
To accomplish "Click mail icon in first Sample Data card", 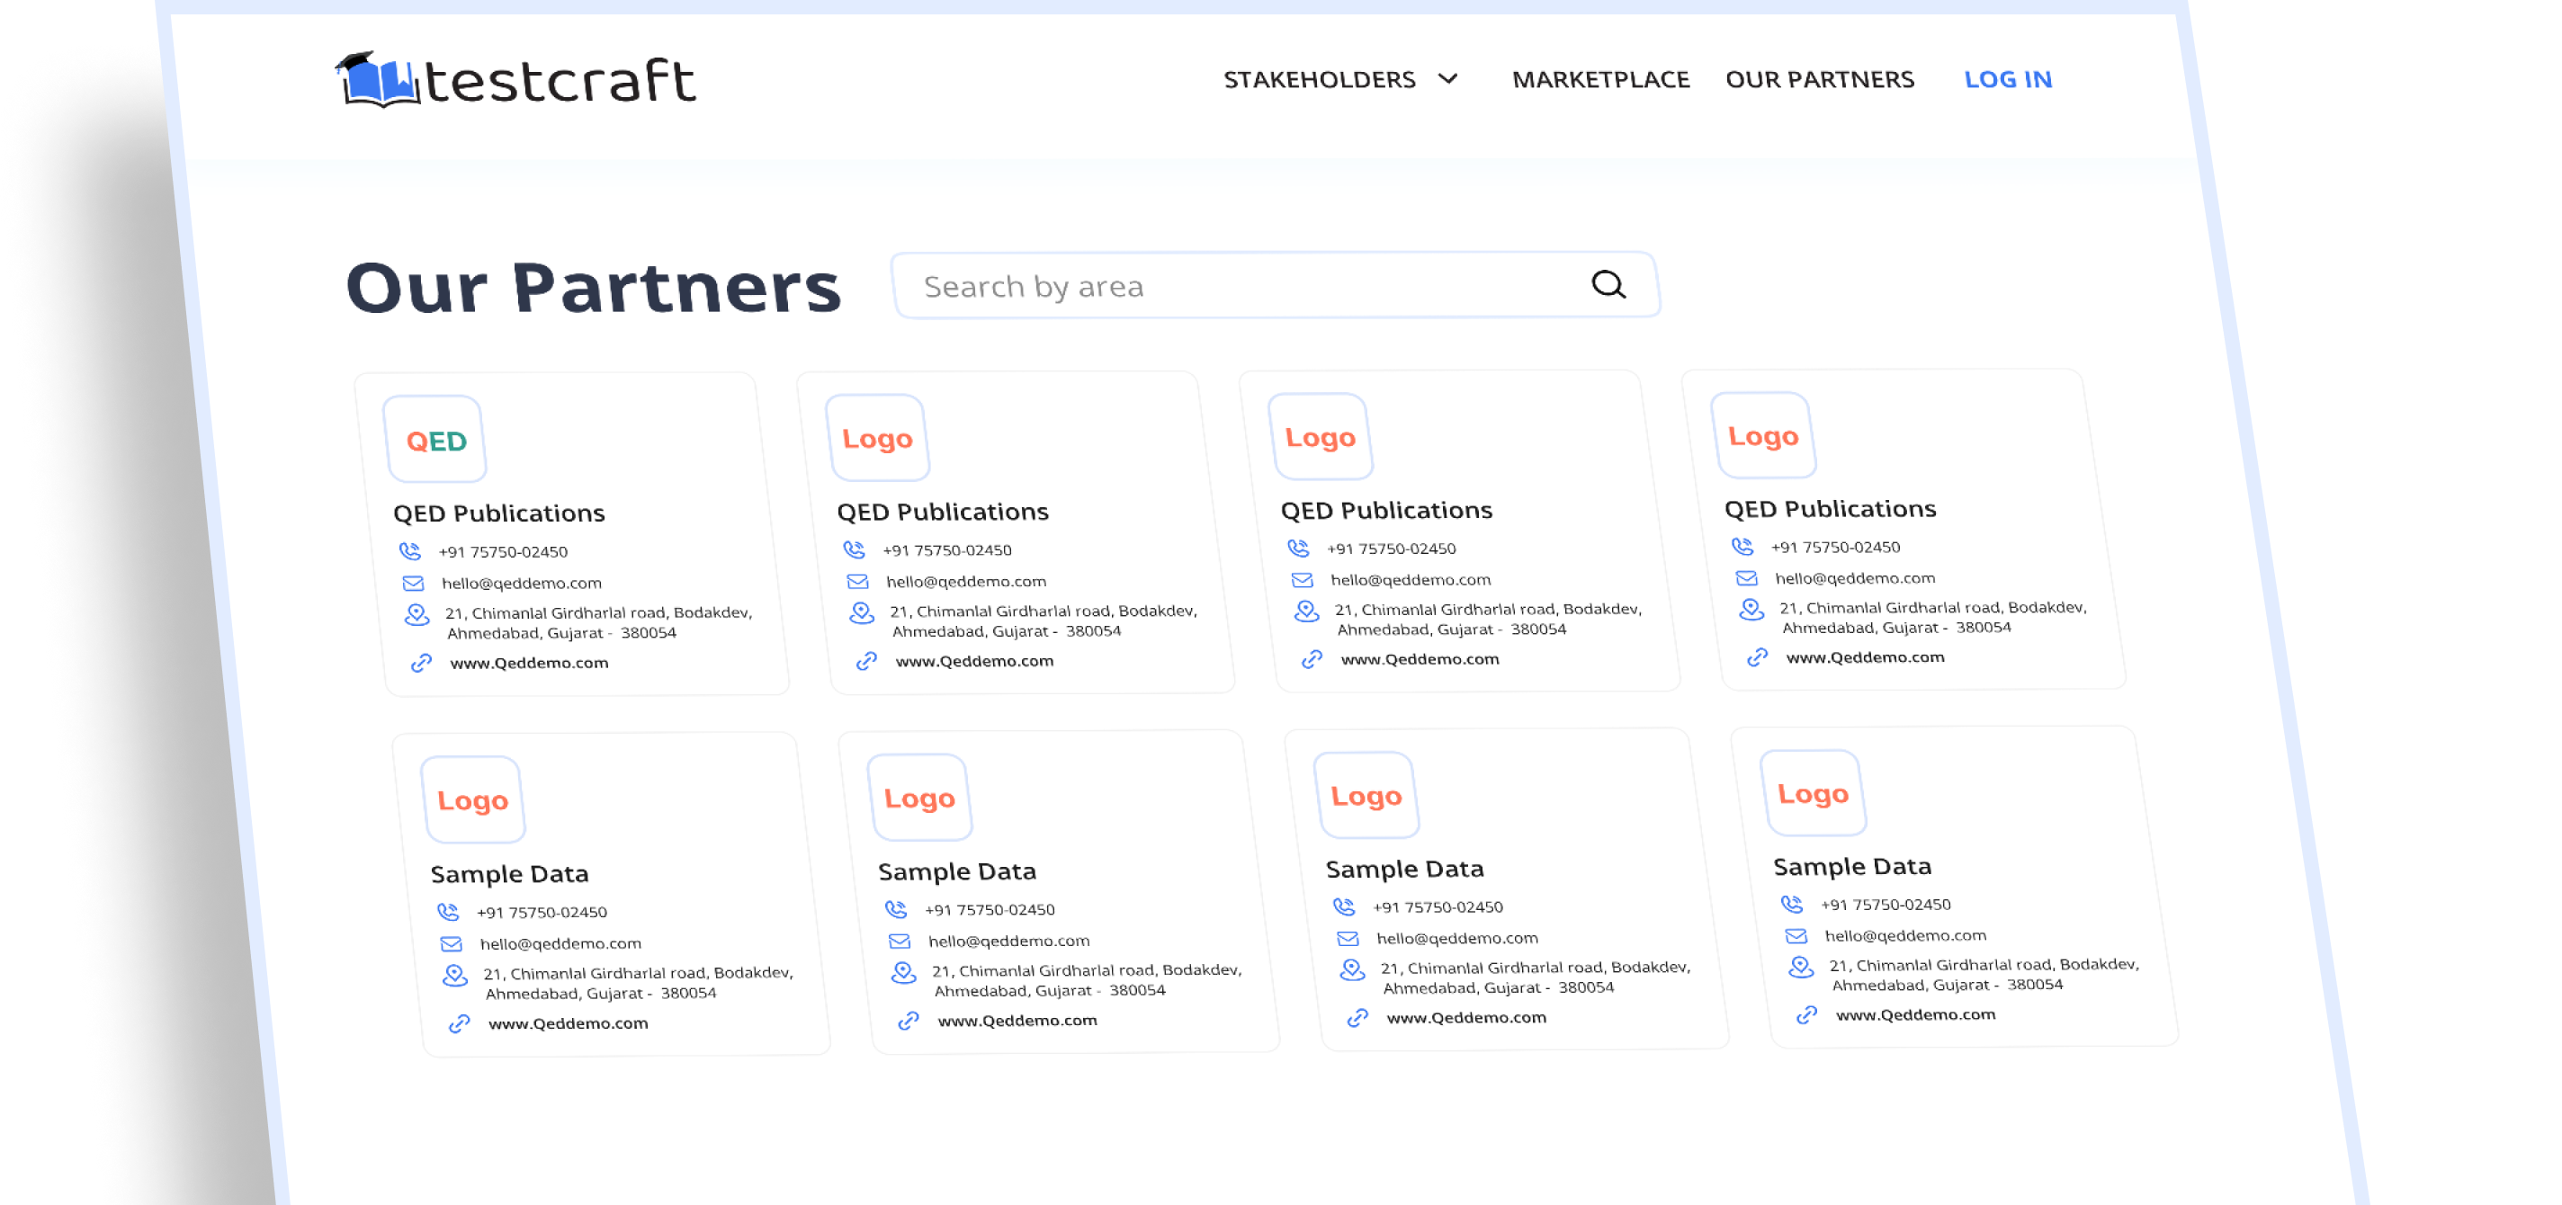I will click(x=452, y=943).
